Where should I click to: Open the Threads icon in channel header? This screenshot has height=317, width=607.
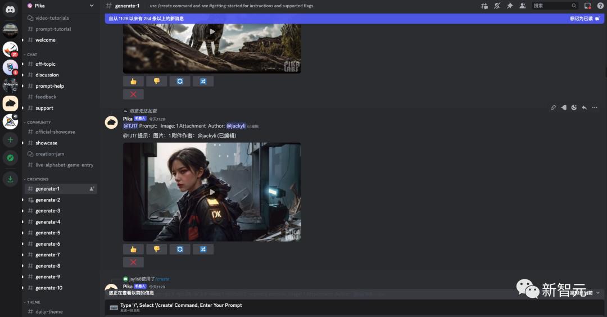click(484, 6)
